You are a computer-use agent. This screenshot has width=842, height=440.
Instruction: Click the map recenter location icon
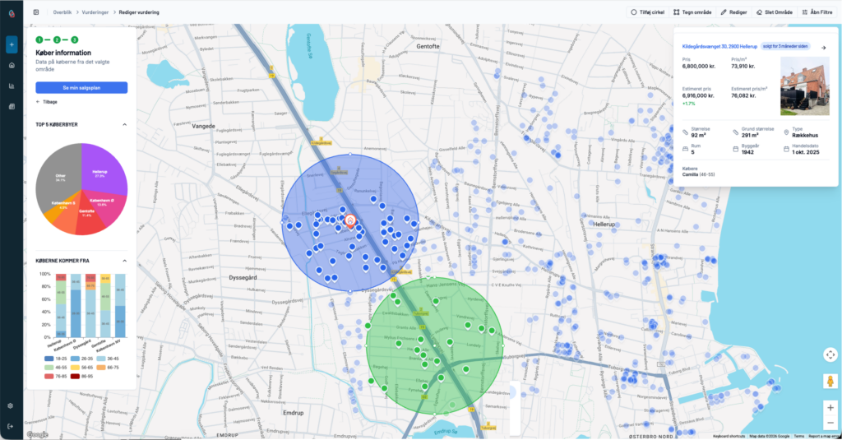click(x=830, y=354)
